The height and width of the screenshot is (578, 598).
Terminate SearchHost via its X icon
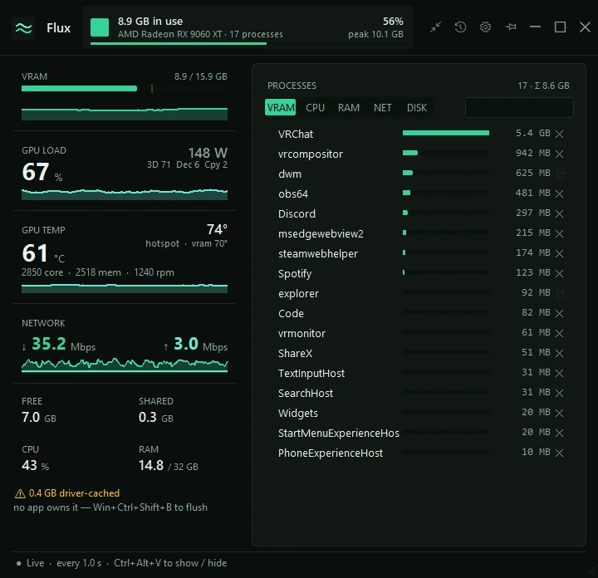(559, 393)
